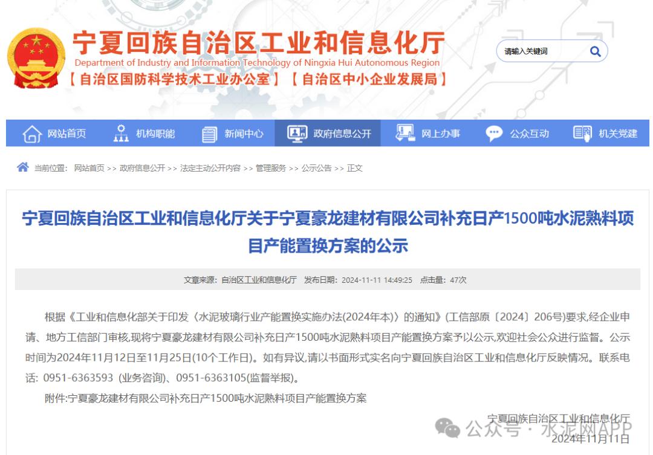The width and height of the screenshot is (653, 455).
Task: Select 机关党建 in navigation bar
Action: pyautogui.click(x=618, y=134)
